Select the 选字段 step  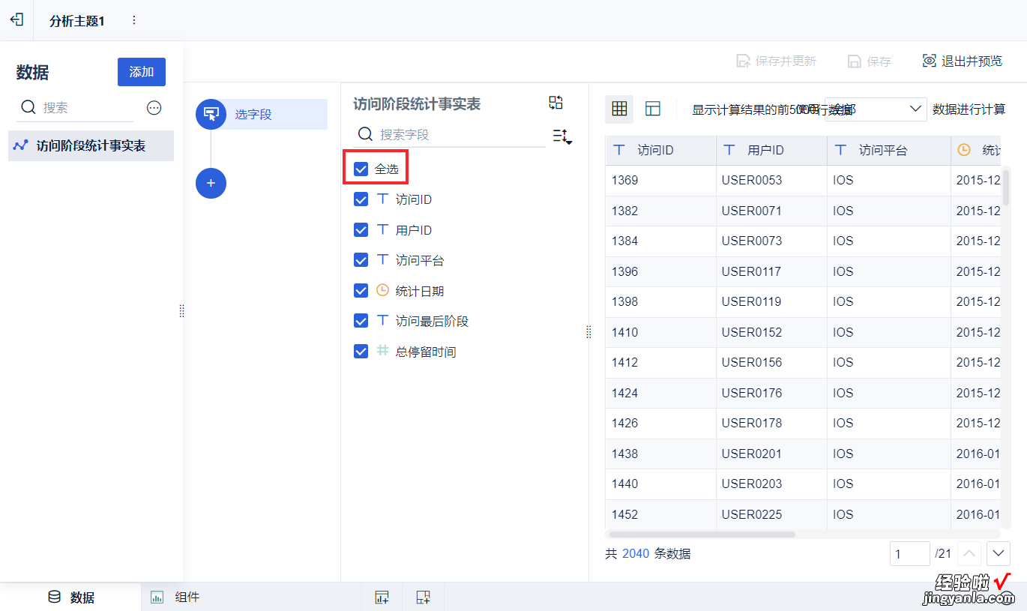coord(262,114)
